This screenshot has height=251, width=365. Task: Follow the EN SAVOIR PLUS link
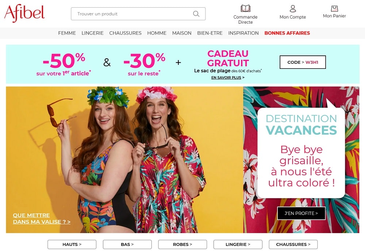pyautogui.click(x=228, y=77)
